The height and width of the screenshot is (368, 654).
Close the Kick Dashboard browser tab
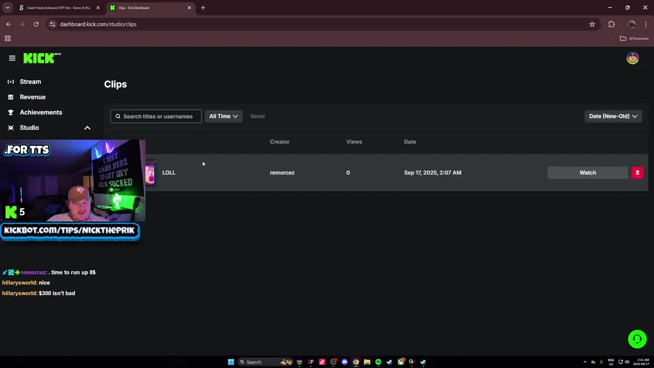pyautogui.click(x=189, y=8)
